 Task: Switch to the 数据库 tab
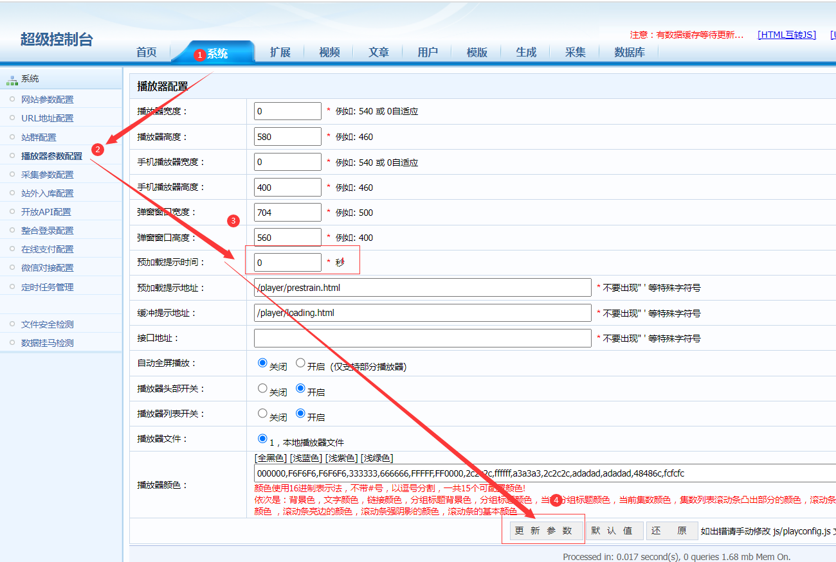629,53
